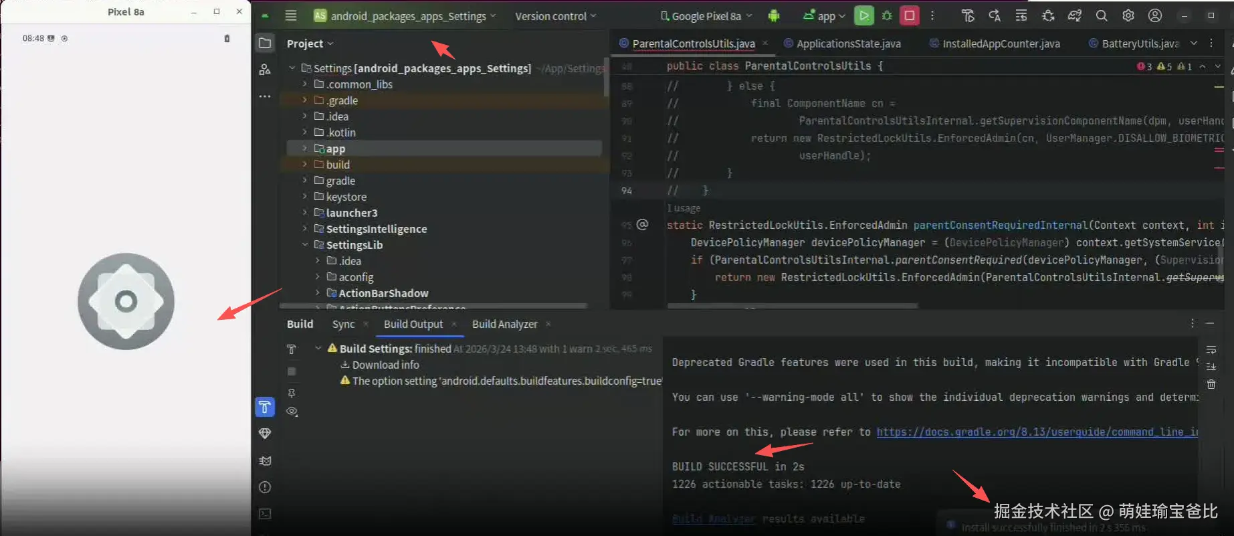
Task: Click Sync Project with Gradle Files icon
Action: click(1075, 16)
